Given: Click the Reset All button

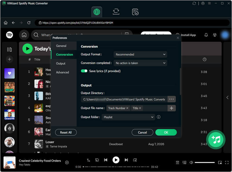Looking at the screenshot, I should [x=66, y=133].
